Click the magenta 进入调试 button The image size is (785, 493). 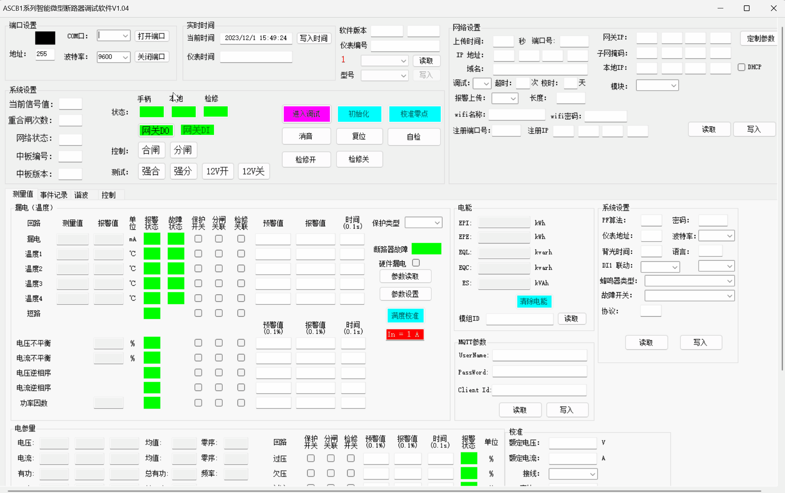click(x=306, y=114)
